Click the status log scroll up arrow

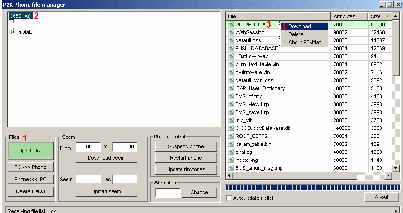click(x=395, y=211)
